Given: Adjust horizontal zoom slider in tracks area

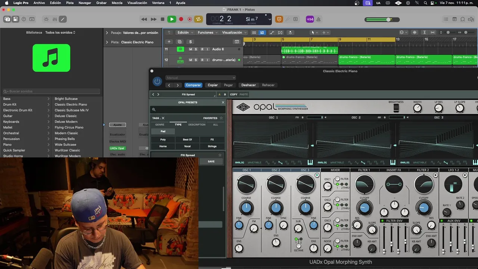Looking at the screenshot, I should 465,33.
